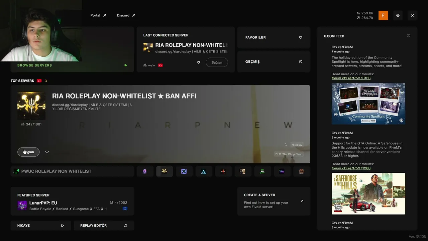Open last connected RIA Roleplay server title
This screenshot has width=428, height=241.
[x=192, y=45]
